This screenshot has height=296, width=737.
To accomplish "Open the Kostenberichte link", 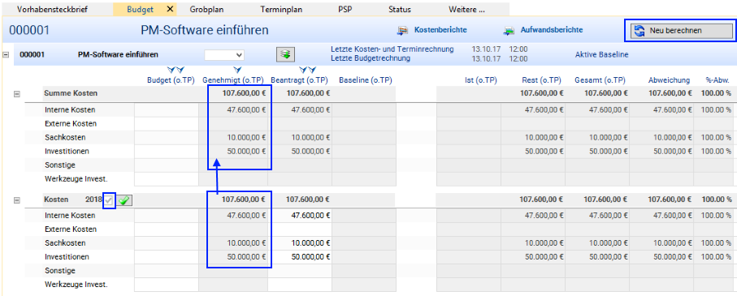I will click(x=440, y=30).
